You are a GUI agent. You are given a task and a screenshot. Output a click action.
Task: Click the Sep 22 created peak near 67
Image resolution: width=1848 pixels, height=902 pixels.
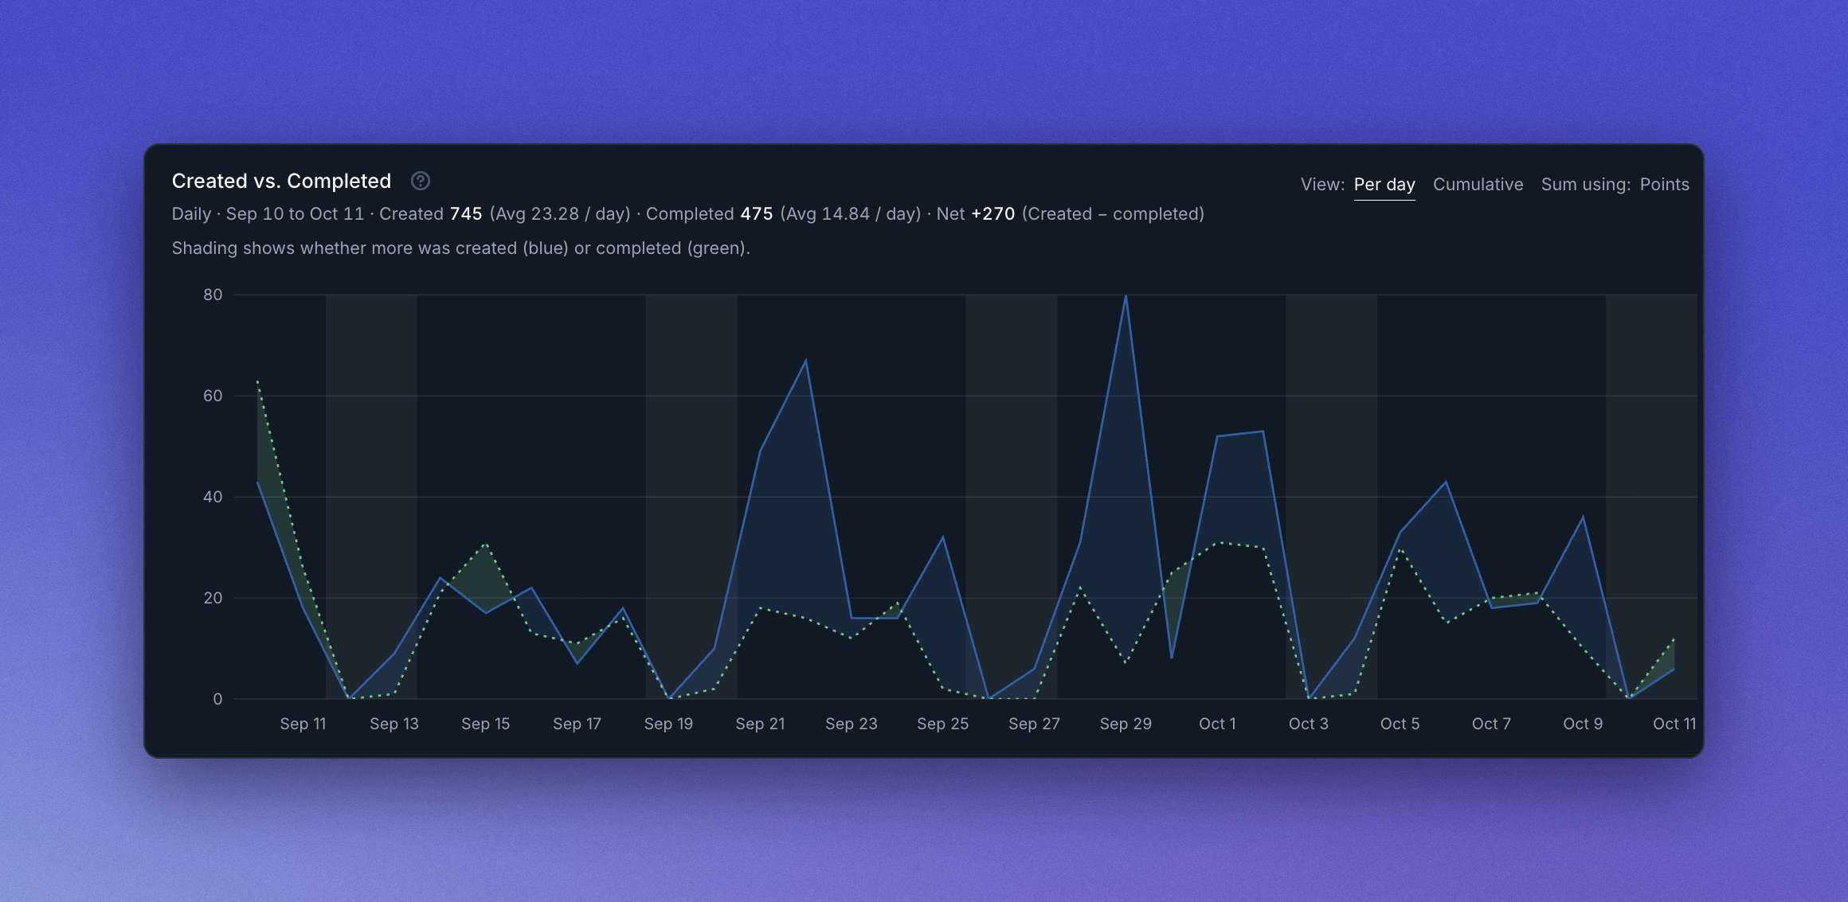click(805, 361)
